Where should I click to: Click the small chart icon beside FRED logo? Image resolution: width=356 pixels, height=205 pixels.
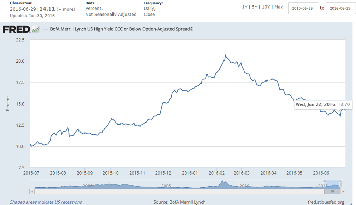pos(36,29)
